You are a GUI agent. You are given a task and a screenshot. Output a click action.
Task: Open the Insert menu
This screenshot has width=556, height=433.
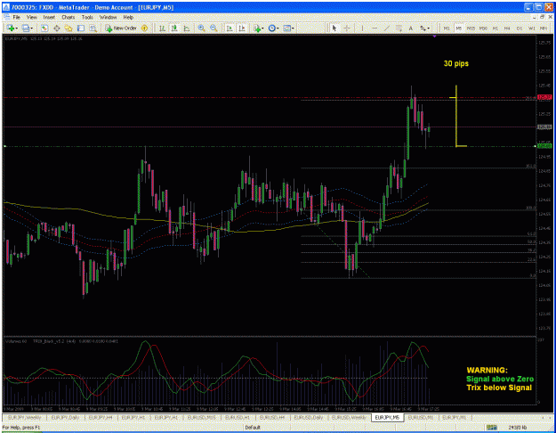tap(49, 17)
